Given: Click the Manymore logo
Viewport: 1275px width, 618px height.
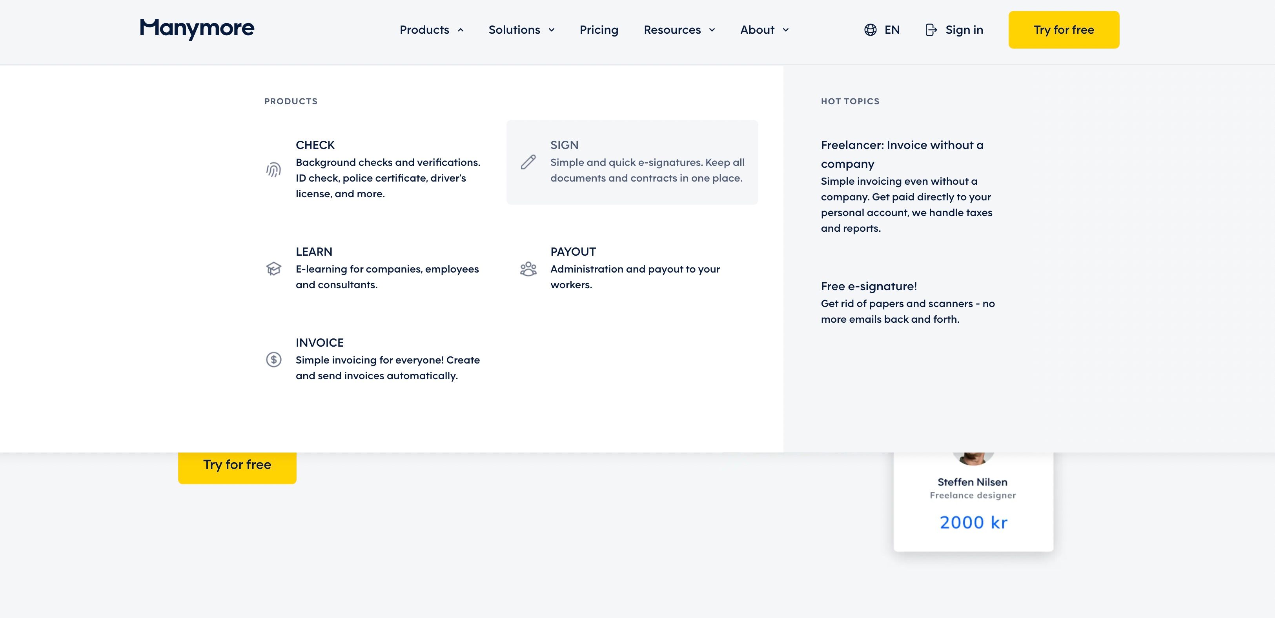Looking at the screenshot, I should (x=197, y=29).
